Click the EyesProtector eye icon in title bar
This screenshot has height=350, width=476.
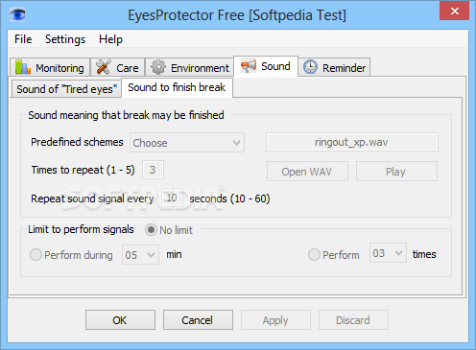17,14
